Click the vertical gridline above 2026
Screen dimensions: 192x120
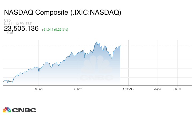tap(129, 64)
